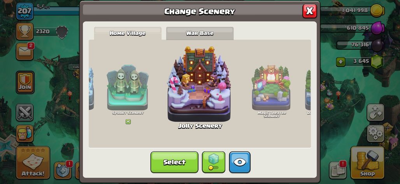Open the barbarian army overview icon
400x184 pixels.
[25, 133]
